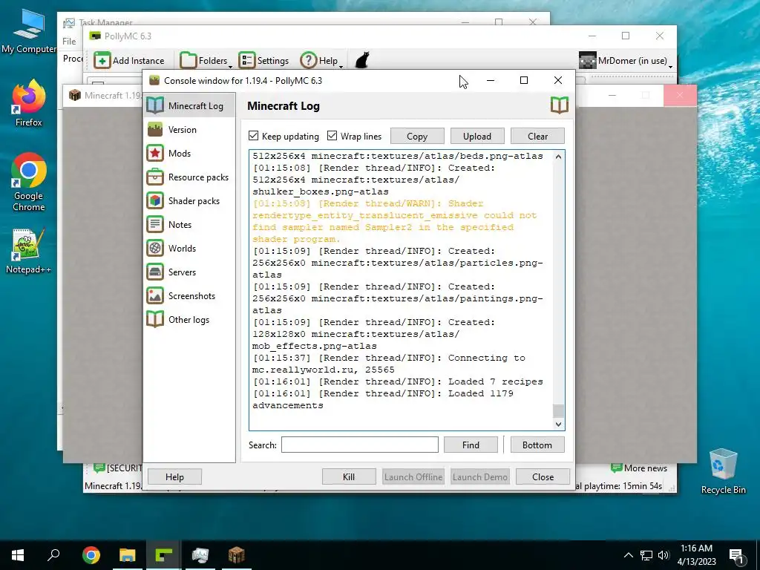The height and width of the screenshot is (570, 760).
Task: Open Settings in PollyMC toolbar
Action: (263, 61)
